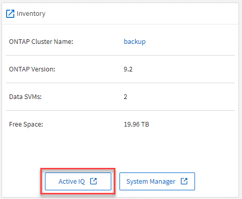
Task: Select the Free Space label
Action: 26,125
